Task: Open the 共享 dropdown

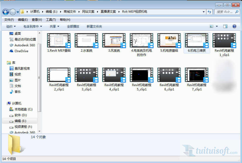Action: [x=54, y=26]
